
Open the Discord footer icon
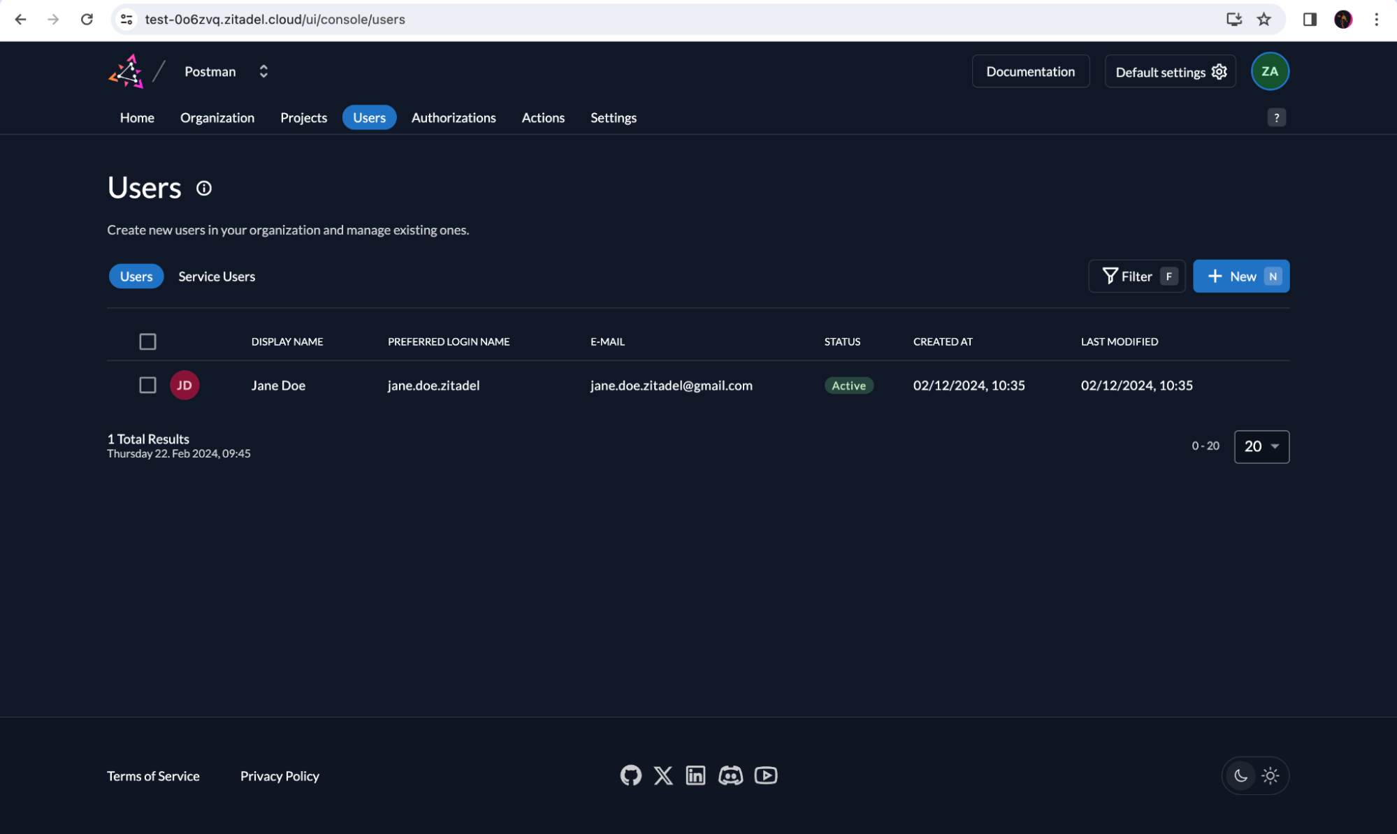click(730, 775)
